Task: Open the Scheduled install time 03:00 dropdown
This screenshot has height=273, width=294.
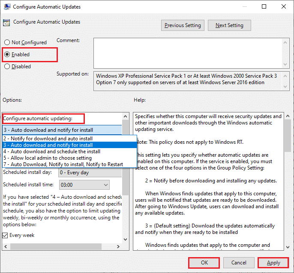Action: (x=84, y=185)
